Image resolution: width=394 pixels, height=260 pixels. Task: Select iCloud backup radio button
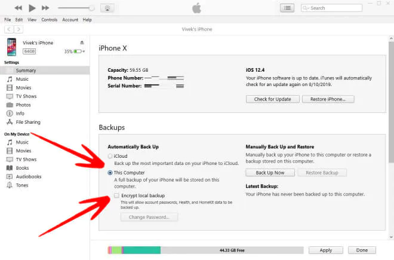[x=110, y=156]
